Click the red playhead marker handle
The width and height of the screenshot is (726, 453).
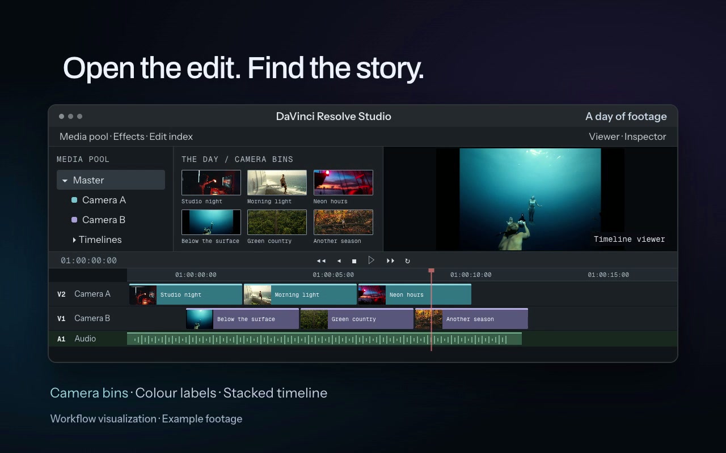point(431,271)
